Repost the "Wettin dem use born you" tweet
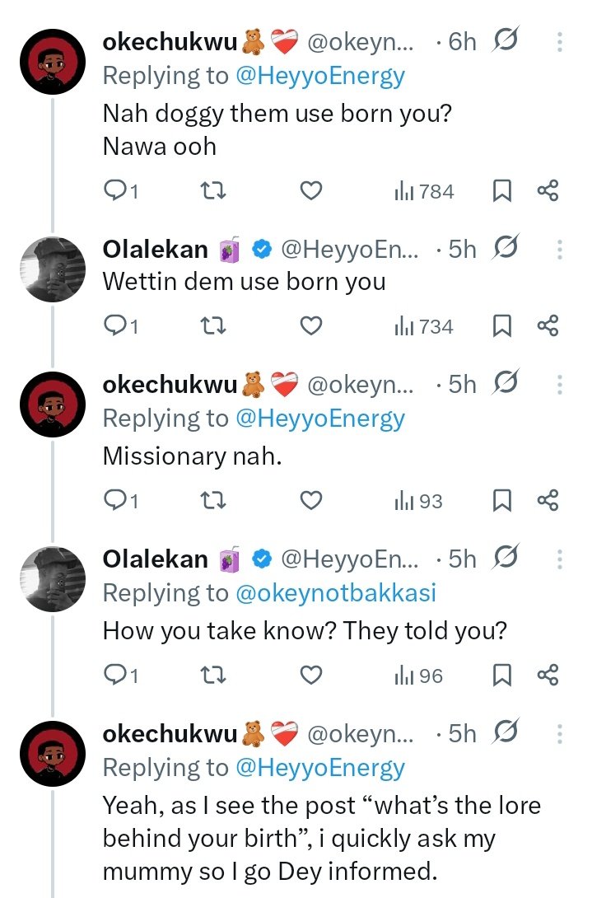Viewport: 592px width, 898px height. (214, 327)
